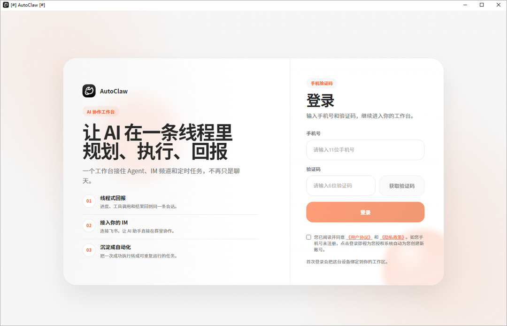Maximize the AutoClaw window
507x326 pixels.
click(482, 5)
